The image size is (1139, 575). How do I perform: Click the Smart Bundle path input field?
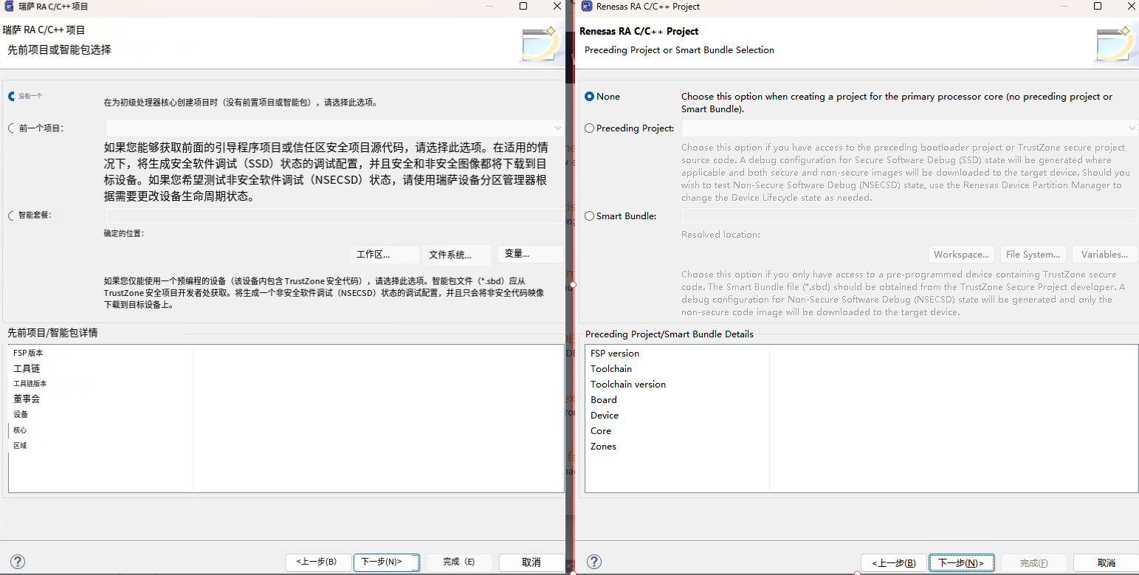[x=909, y=216]
